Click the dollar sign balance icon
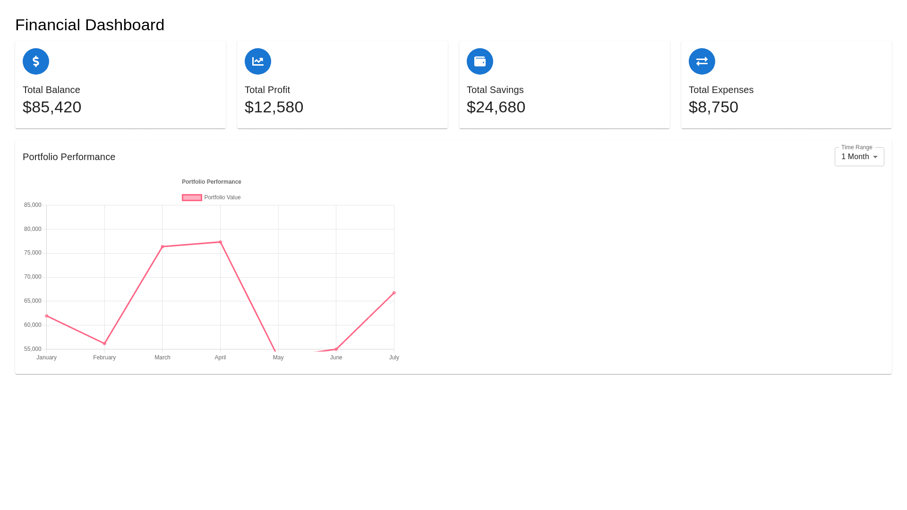907x510 pixels. (36, 61)
